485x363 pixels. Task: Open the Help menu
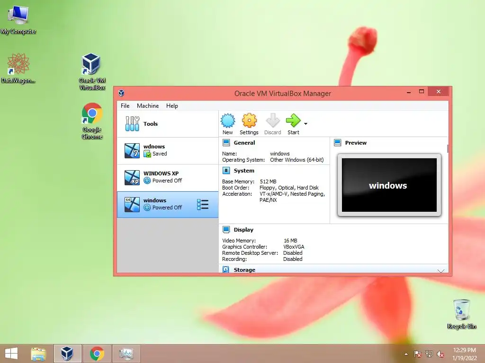pyautogui.click(x=172, y=105)
